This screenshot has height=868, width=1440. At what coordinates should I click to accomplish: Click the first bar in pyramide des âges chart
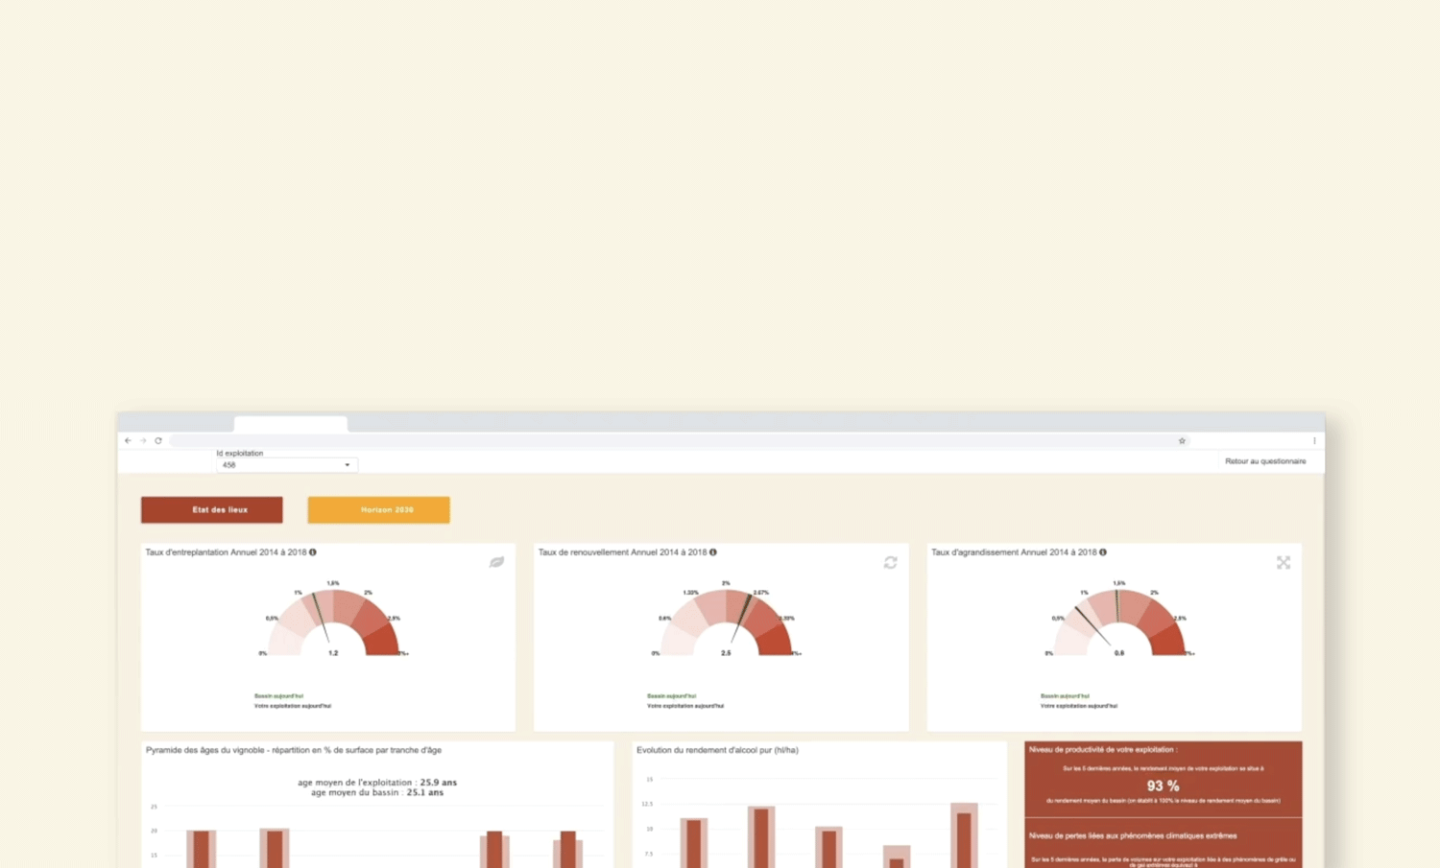coord(202,850)
